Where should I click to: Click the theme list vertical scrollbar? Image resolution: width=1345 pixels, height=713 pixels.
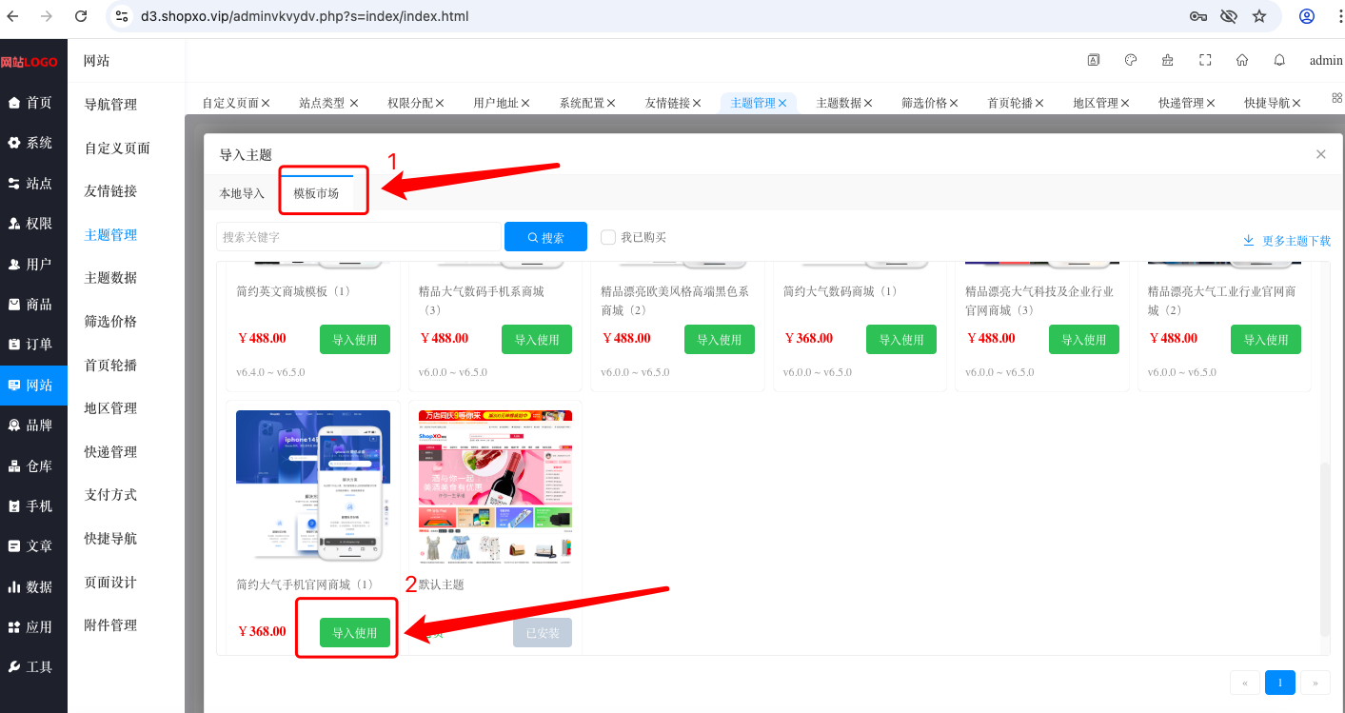coord(1324,550)
